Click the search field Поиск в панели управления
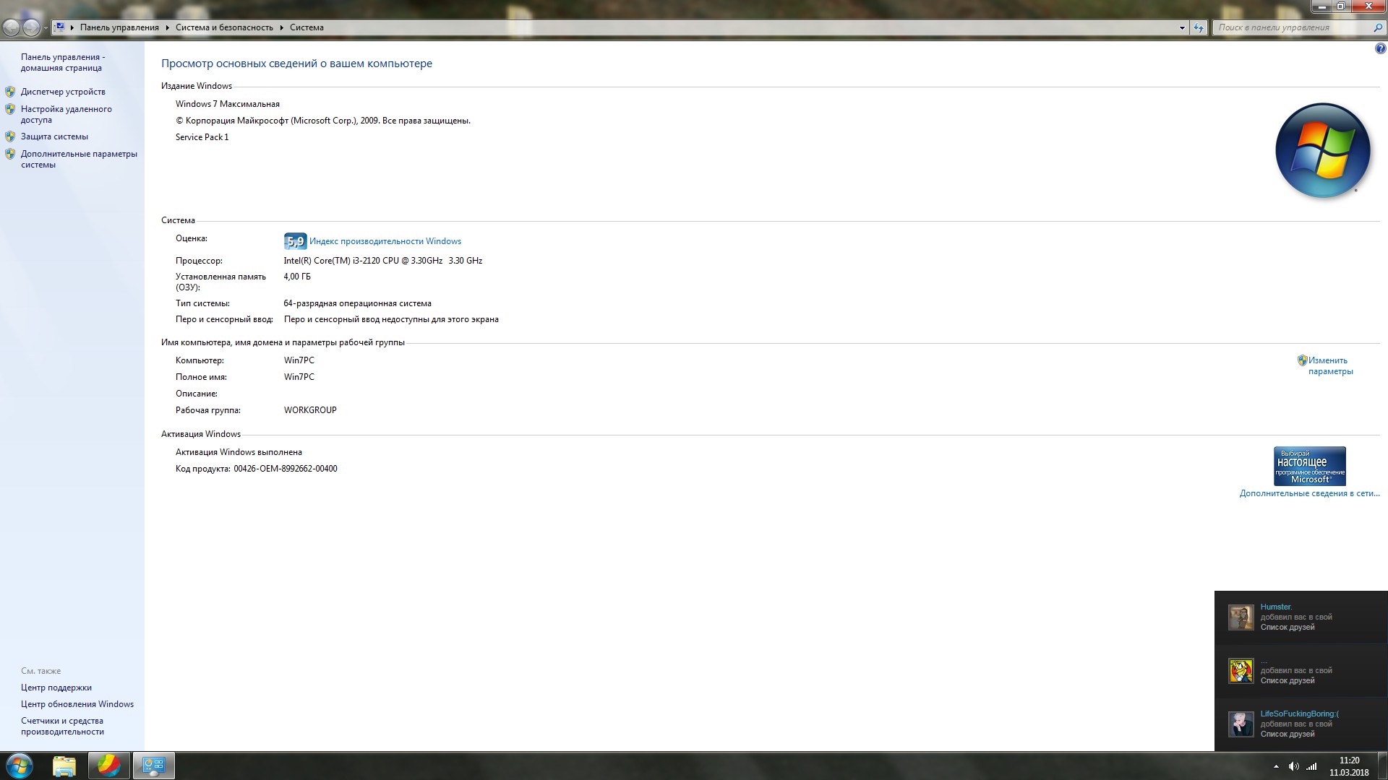 point(1293,27)
